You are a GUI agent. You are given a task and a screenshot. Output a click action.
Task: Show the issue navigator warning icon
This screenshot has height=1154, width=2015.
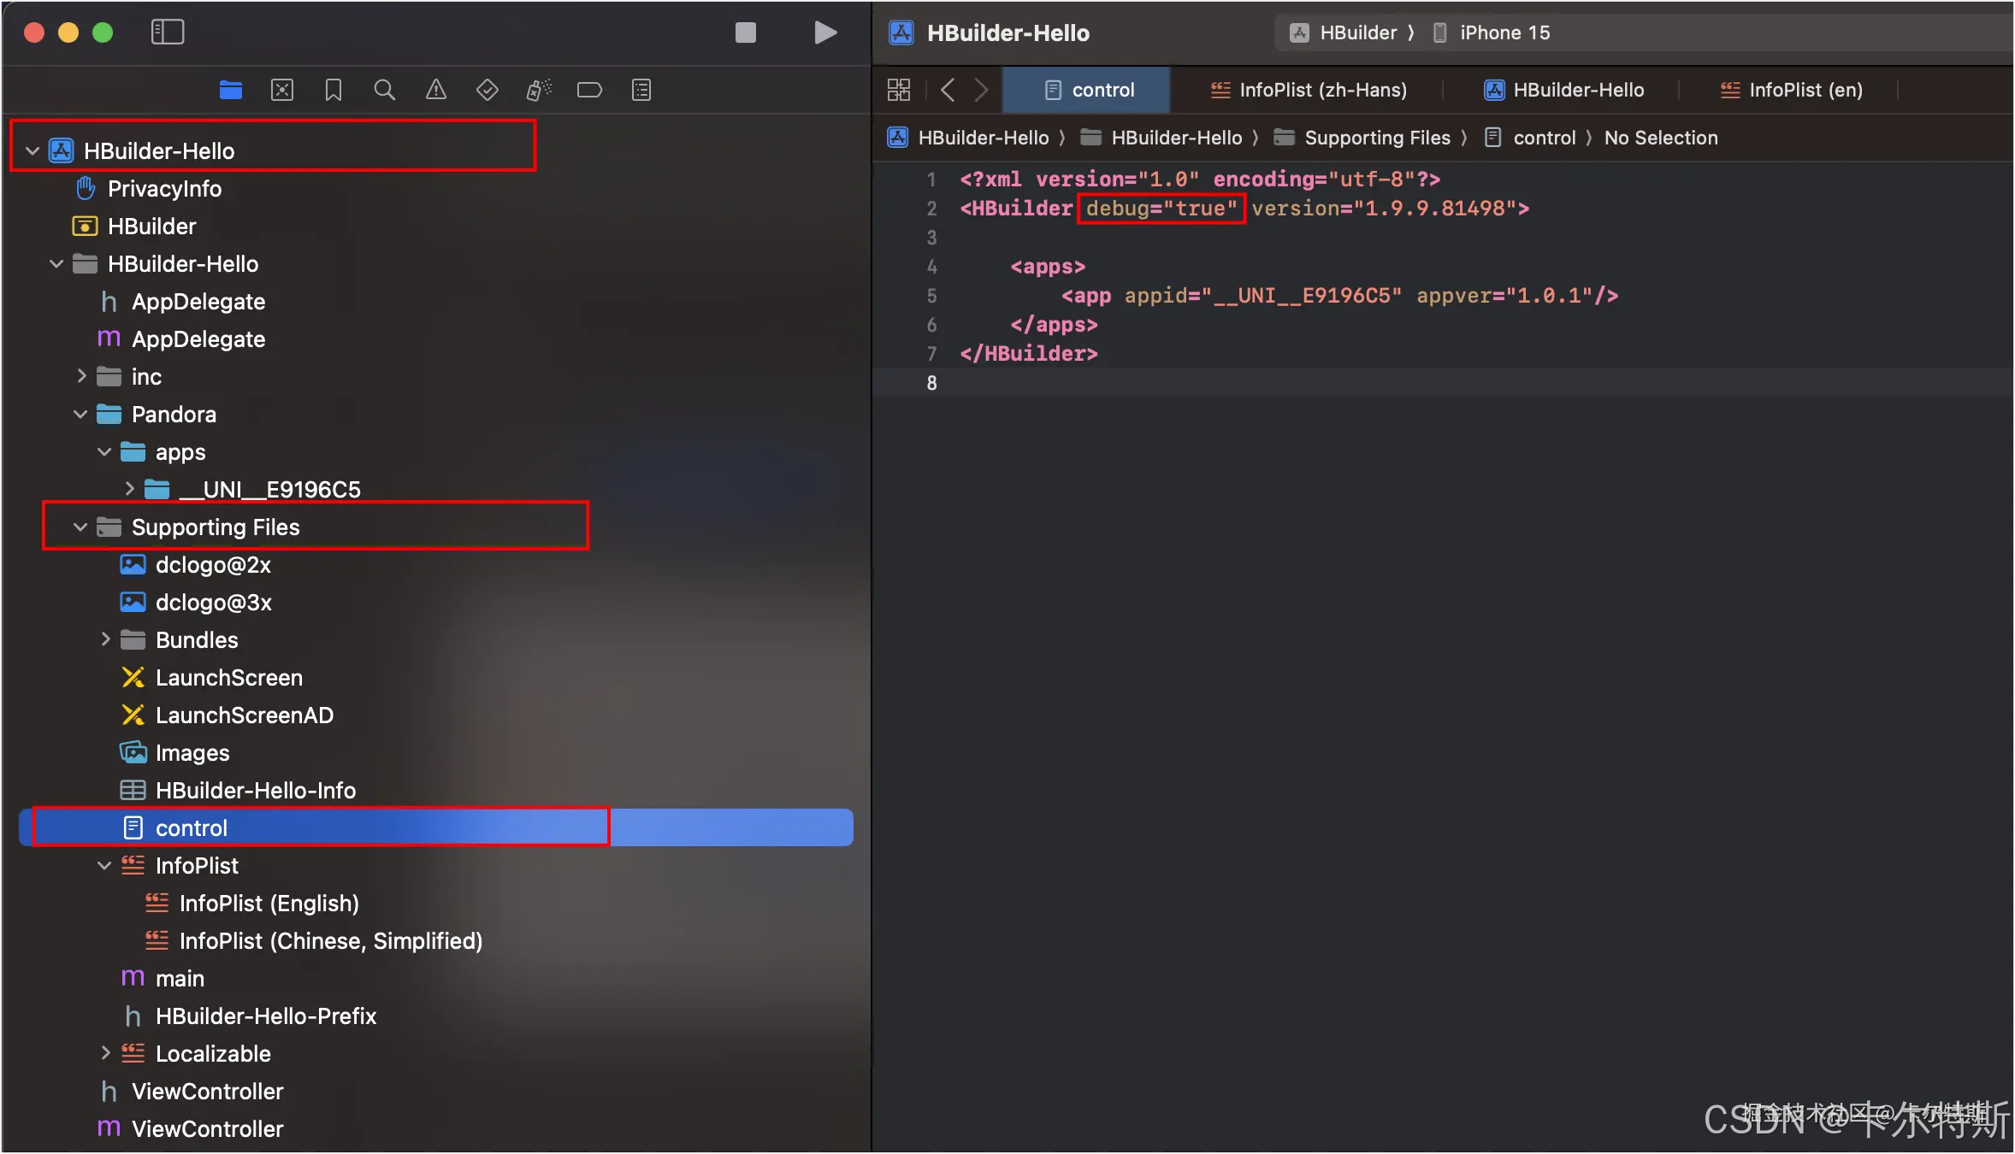tap(436, 90)
